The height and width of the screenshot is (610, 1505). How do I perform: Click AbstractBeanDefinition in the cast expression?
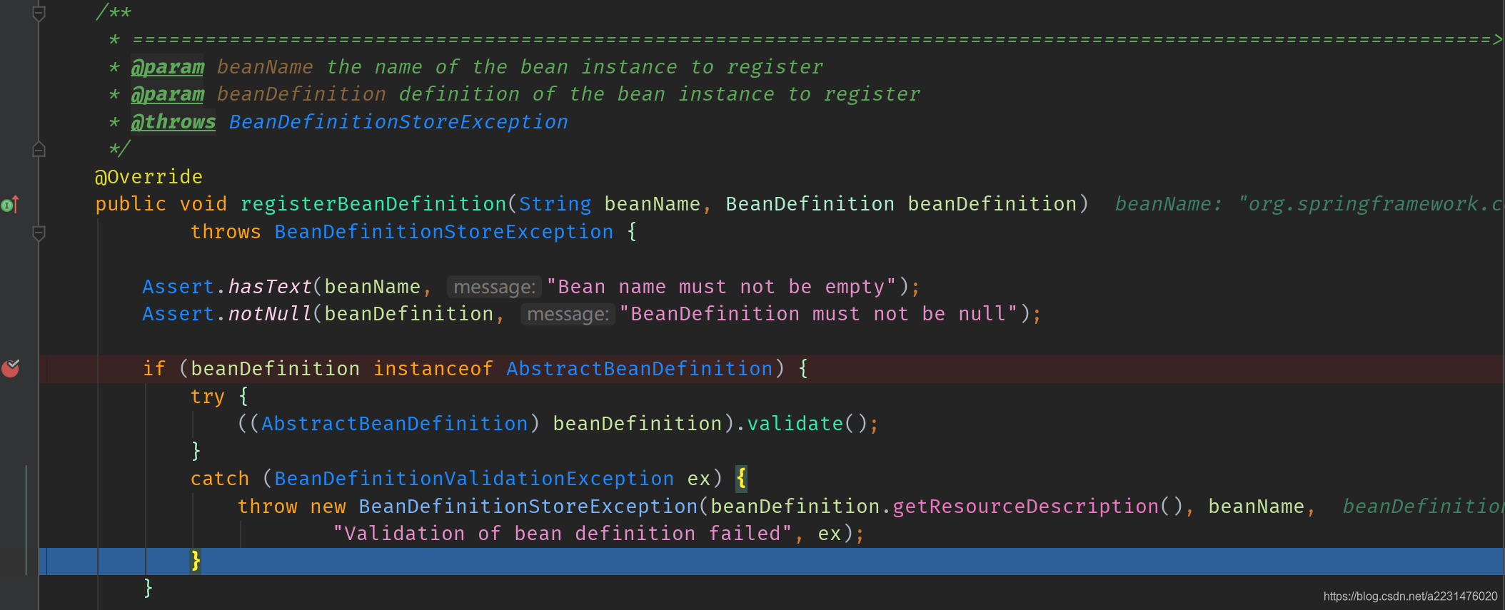(395, 424)
